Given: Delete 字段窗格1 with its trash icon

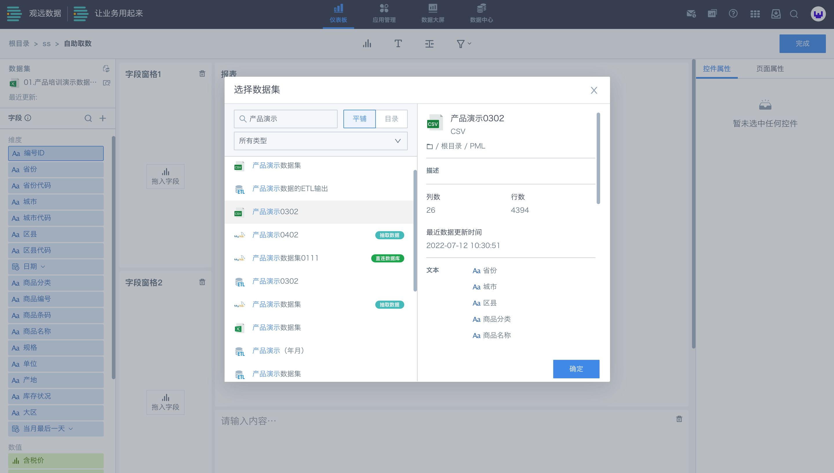Looking at the screenshot, I should [x=202, y=74].
